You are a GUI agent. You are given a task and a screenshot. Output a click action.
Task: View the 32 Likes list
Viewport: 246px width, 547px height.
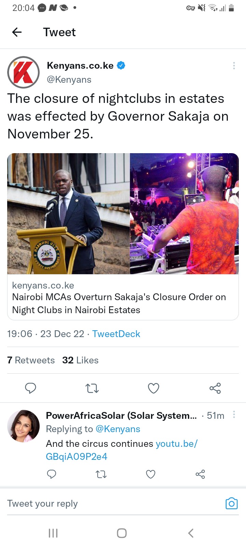pyautogui.click(x=80, y=360)
